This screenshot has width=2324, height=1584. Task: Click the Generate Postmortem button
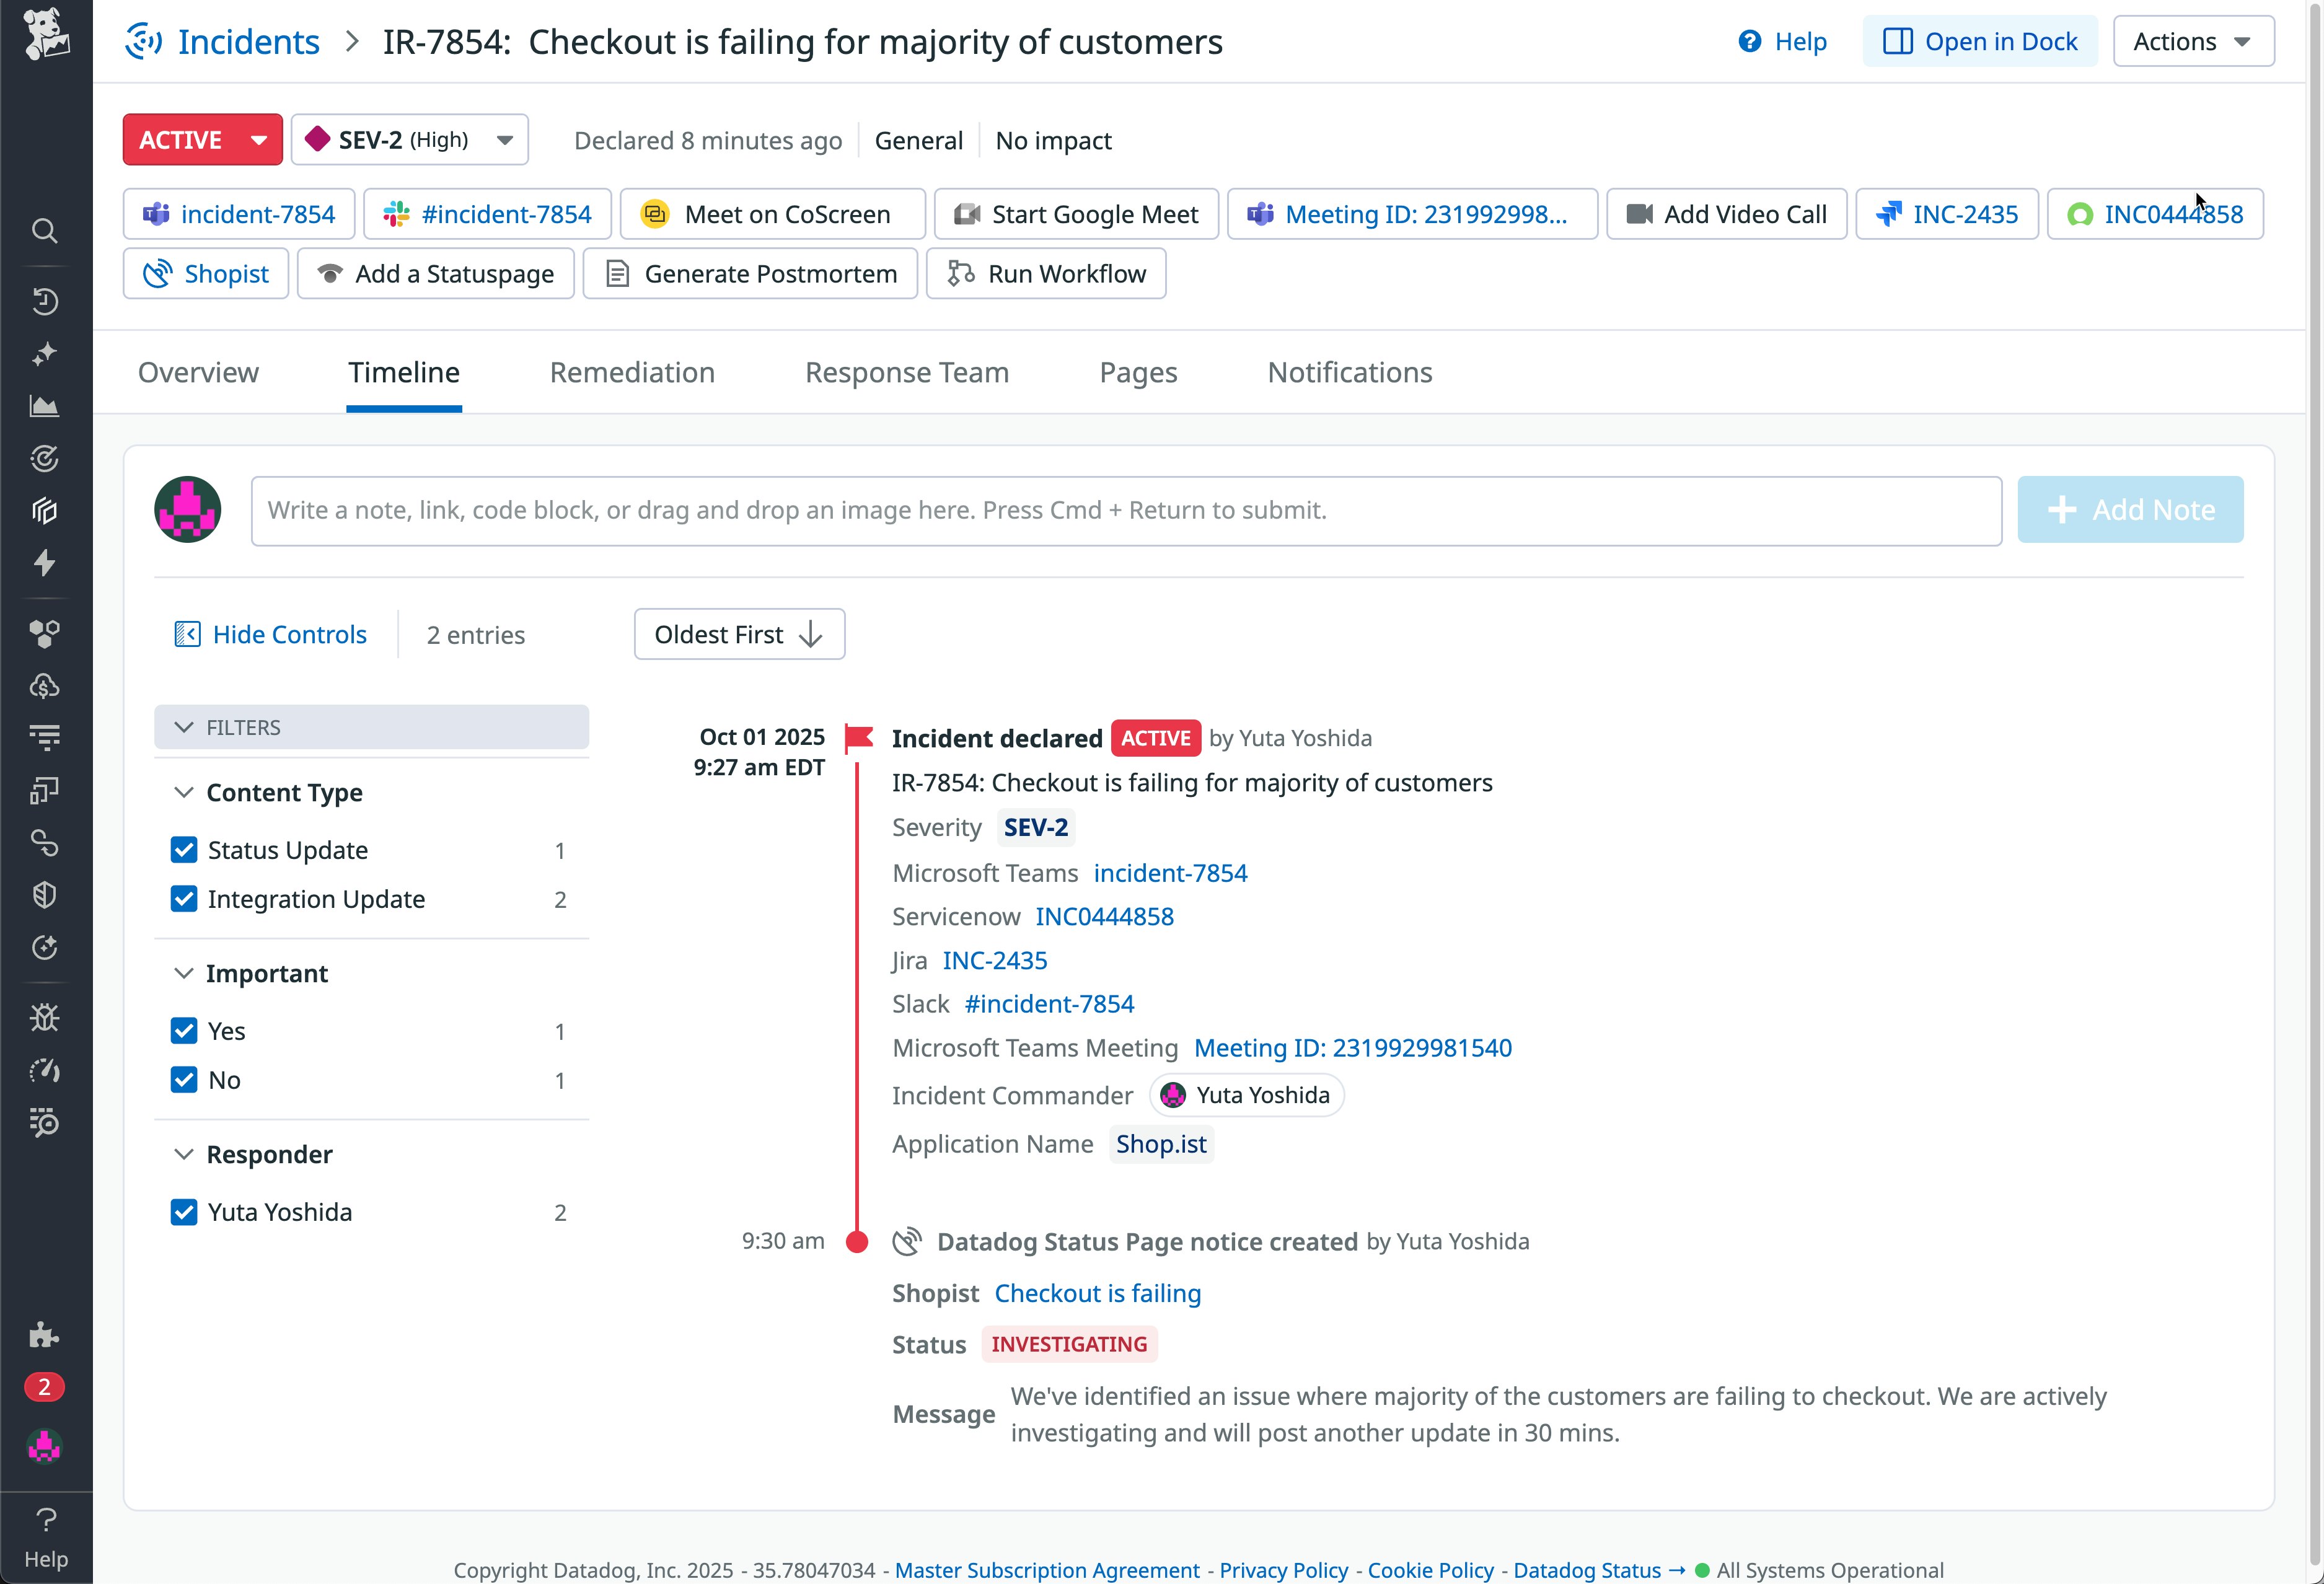[x=750, y=274]
